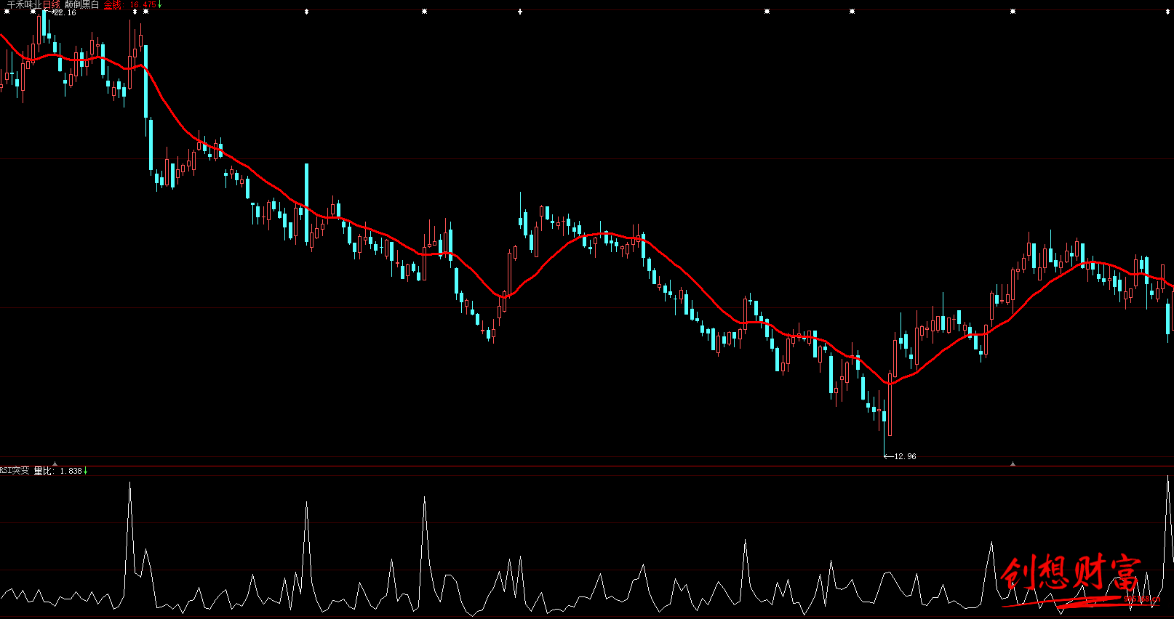Screen dimensions: 1174x619
Task: Click the green down arrow beside 金钱 value
Action: (160, 4)
